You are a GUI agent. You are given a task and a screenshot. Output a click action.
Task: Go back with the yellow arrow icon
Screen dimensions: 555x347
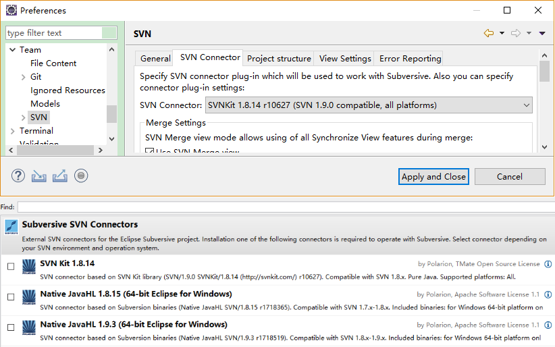point(488,33)
